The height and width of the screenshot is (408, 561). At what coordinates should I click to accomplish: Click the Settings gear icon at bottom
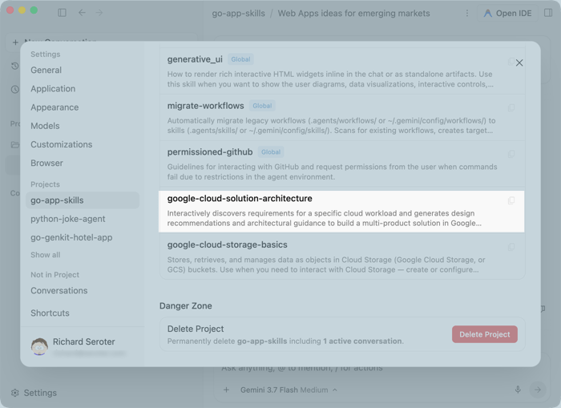[14, 393]
